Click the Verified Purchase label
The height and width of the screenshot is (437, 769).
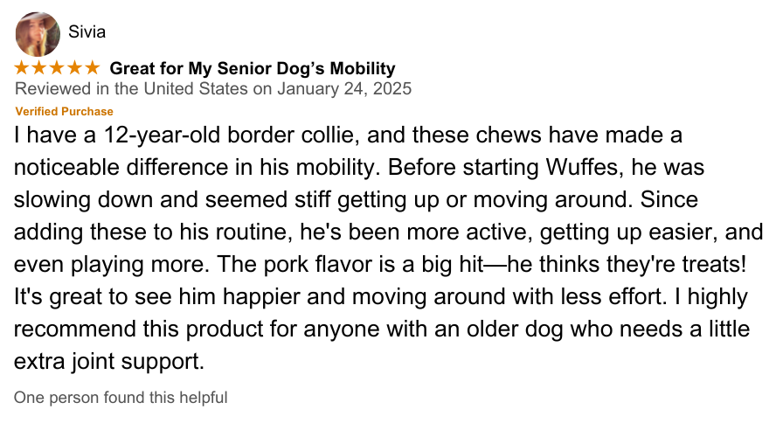click(x=65, y=111)
